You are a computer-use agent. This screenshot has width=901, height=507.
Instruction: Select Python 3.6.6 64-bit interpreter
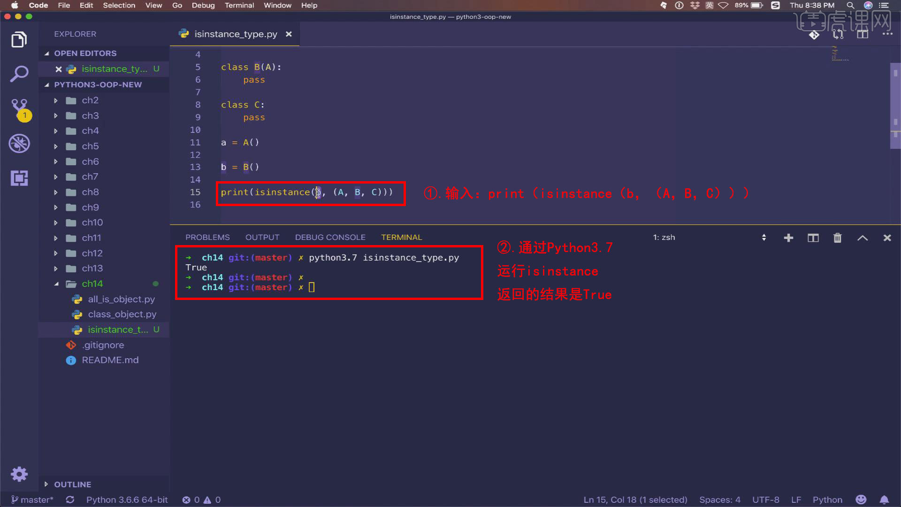127,500
